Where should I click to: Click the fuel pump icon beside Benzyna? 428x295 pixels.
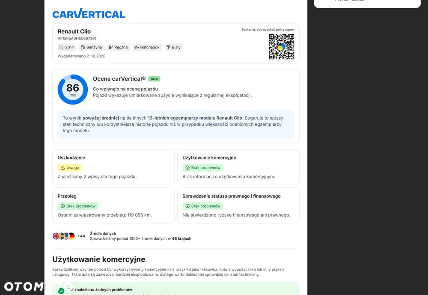83,47
